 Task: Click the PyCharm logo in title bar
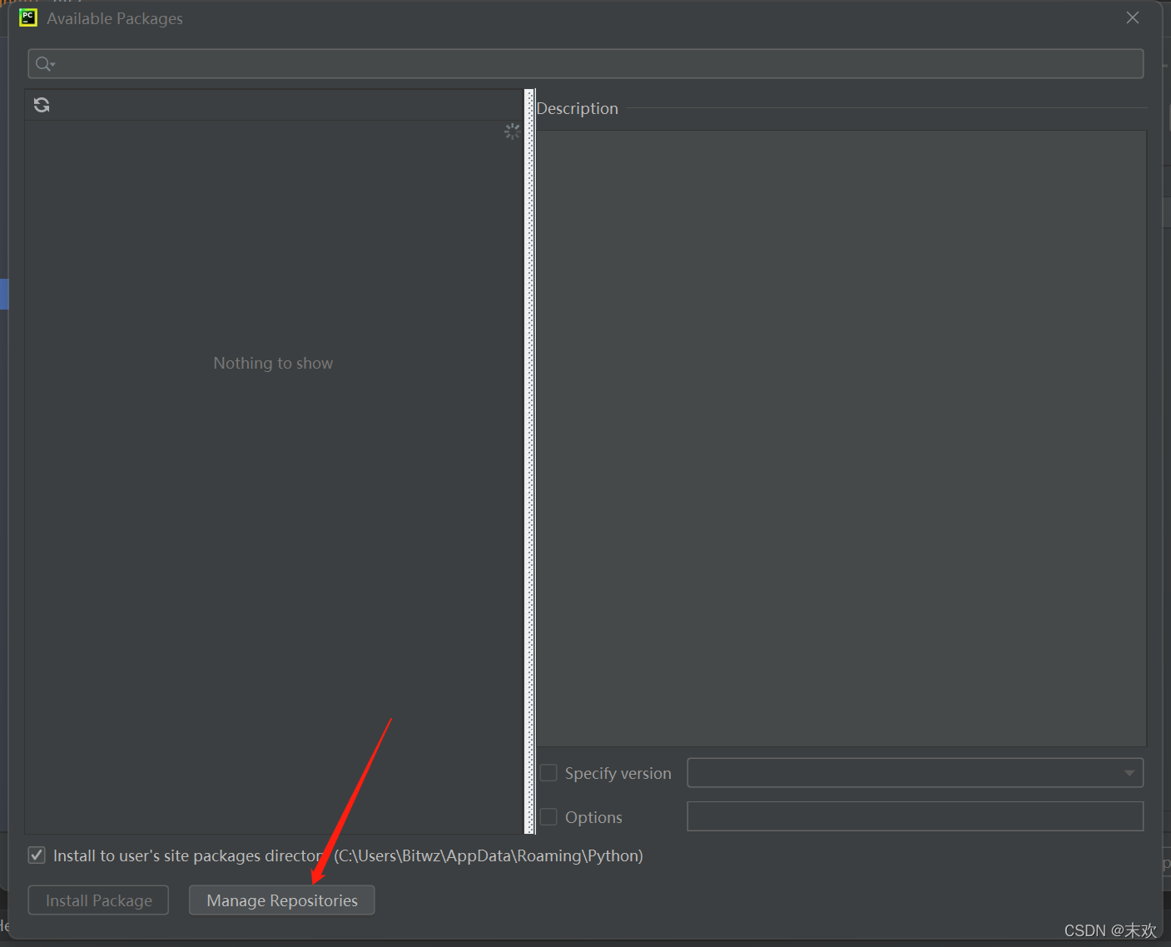click(28, 17)
